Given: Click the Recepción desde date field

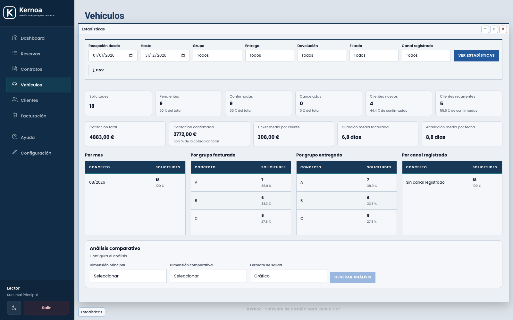Looking at the screenshot, I should 113,55.
